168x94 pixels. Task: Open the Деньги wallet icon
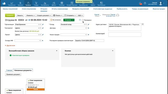pos(54,3)
